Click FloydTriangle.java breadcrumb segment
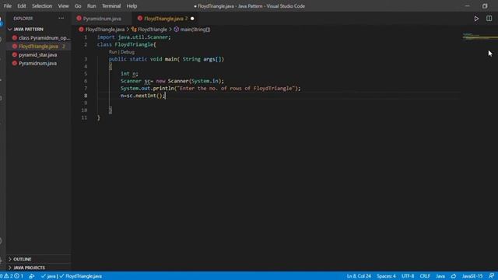 [105, 30]
